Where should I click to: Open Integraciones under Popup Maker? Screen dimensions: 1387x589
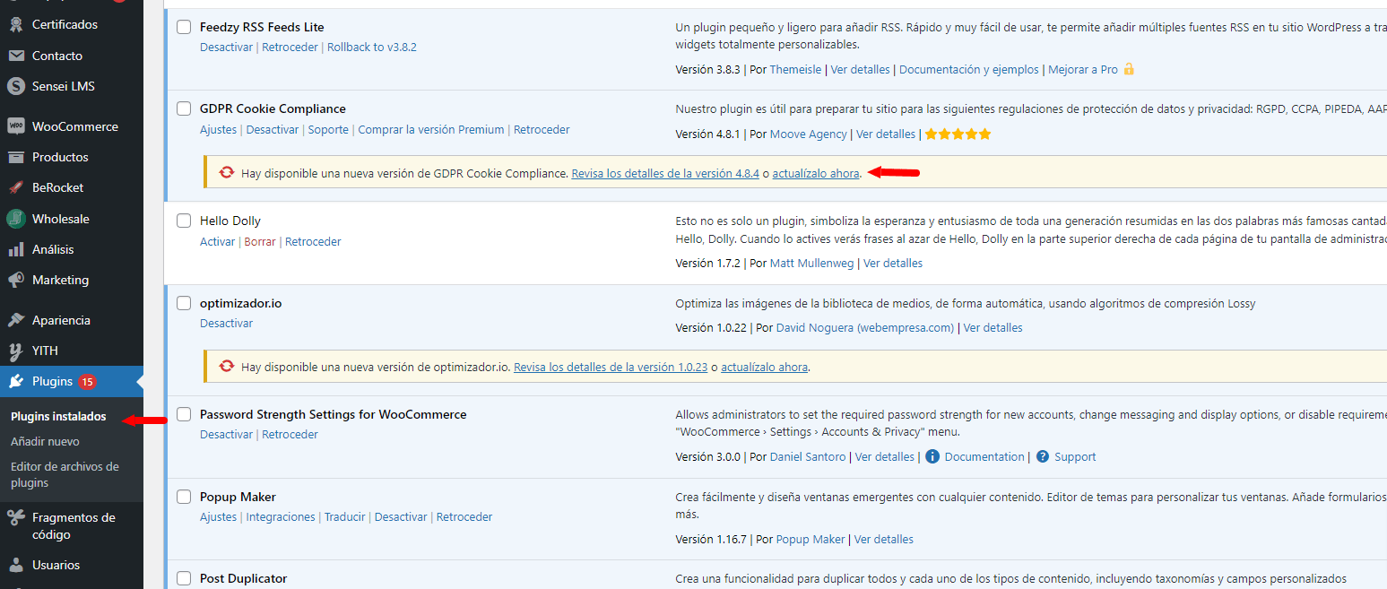[x=281, y=516]
